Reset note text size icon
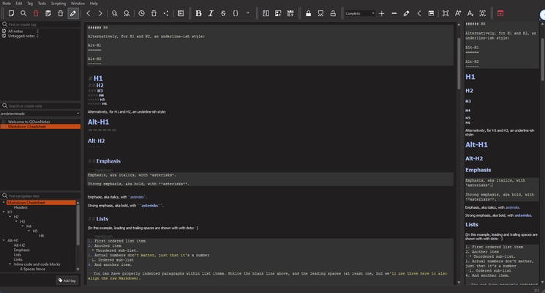 click(x=483, y=13)
